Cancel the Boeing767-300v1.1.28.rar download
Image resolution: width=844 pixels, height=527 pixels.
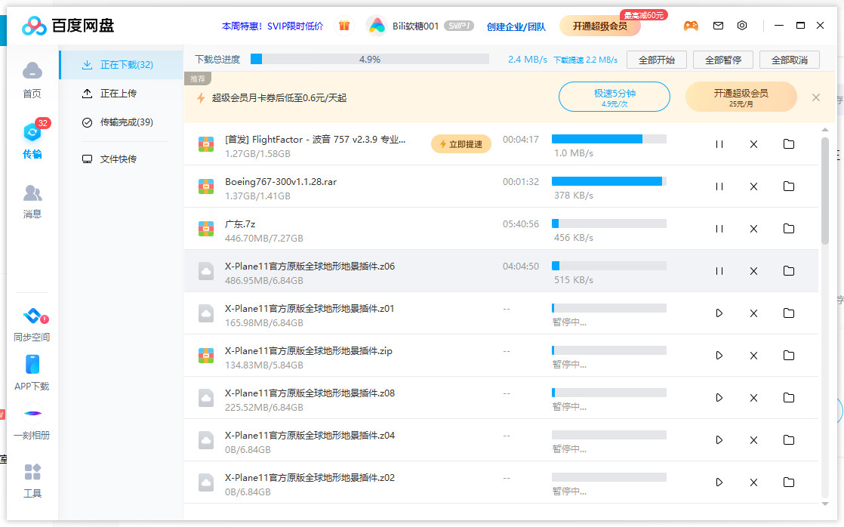click(753, 186)
